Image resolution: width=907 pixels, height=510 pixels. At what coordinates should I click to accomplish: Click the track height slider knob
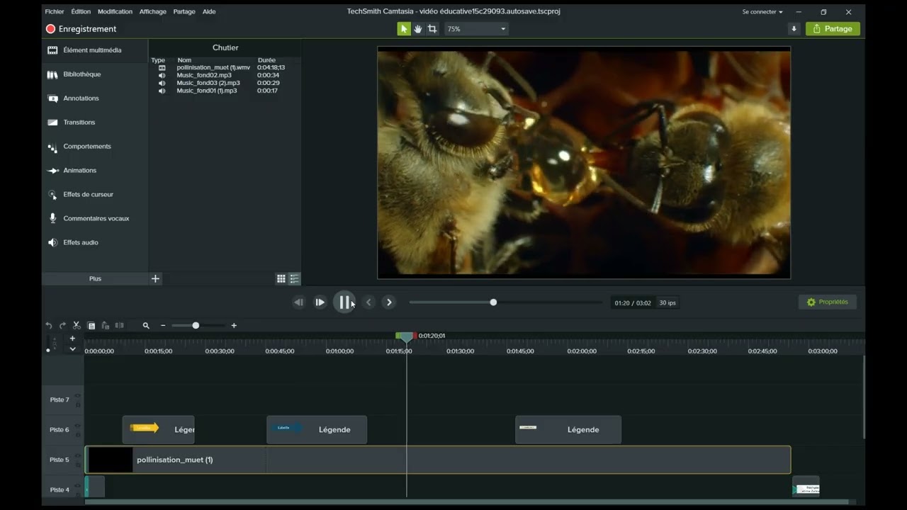click(48, 350)
